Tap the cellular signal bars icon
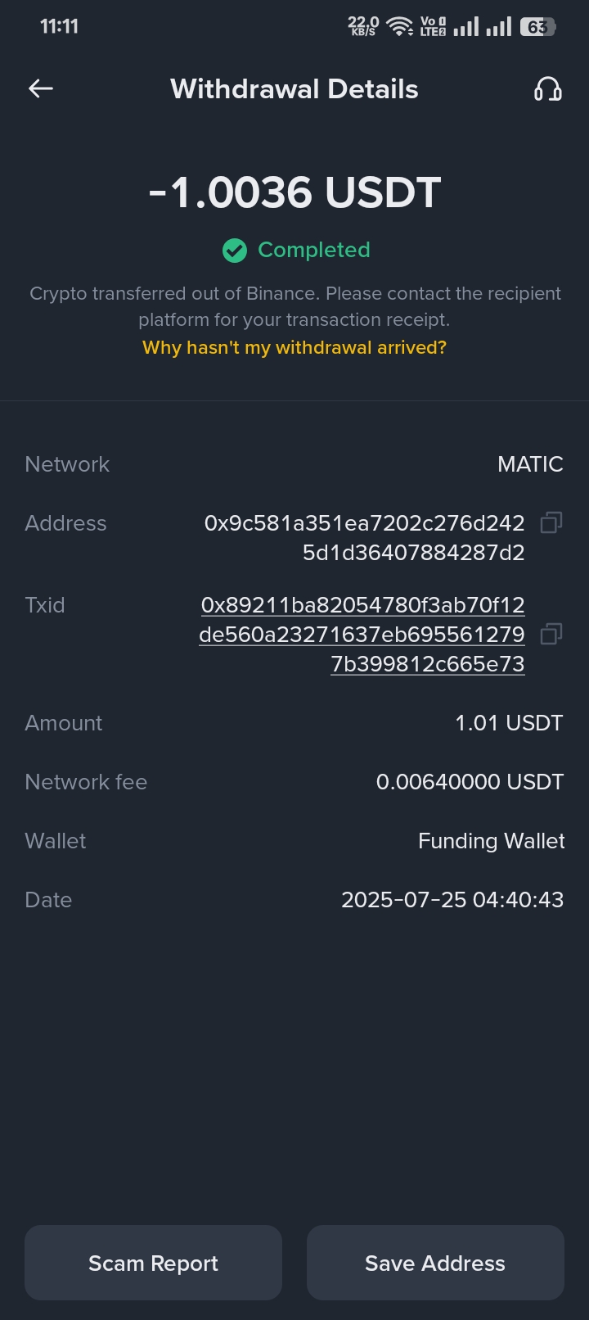The height and width of the screenshot is (1320, 589). pyautogui.click(x=466, y=26)
